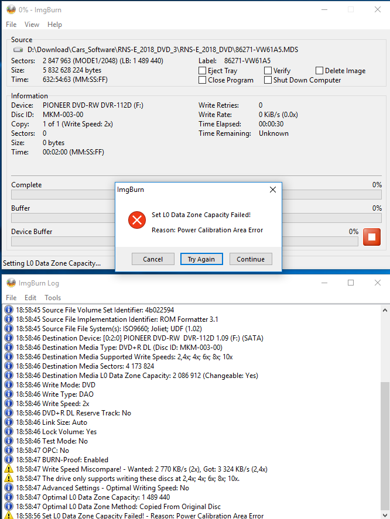Click info icon for Write Type: DAO entry
390x519 pixels.
click(x=9, y=394)
